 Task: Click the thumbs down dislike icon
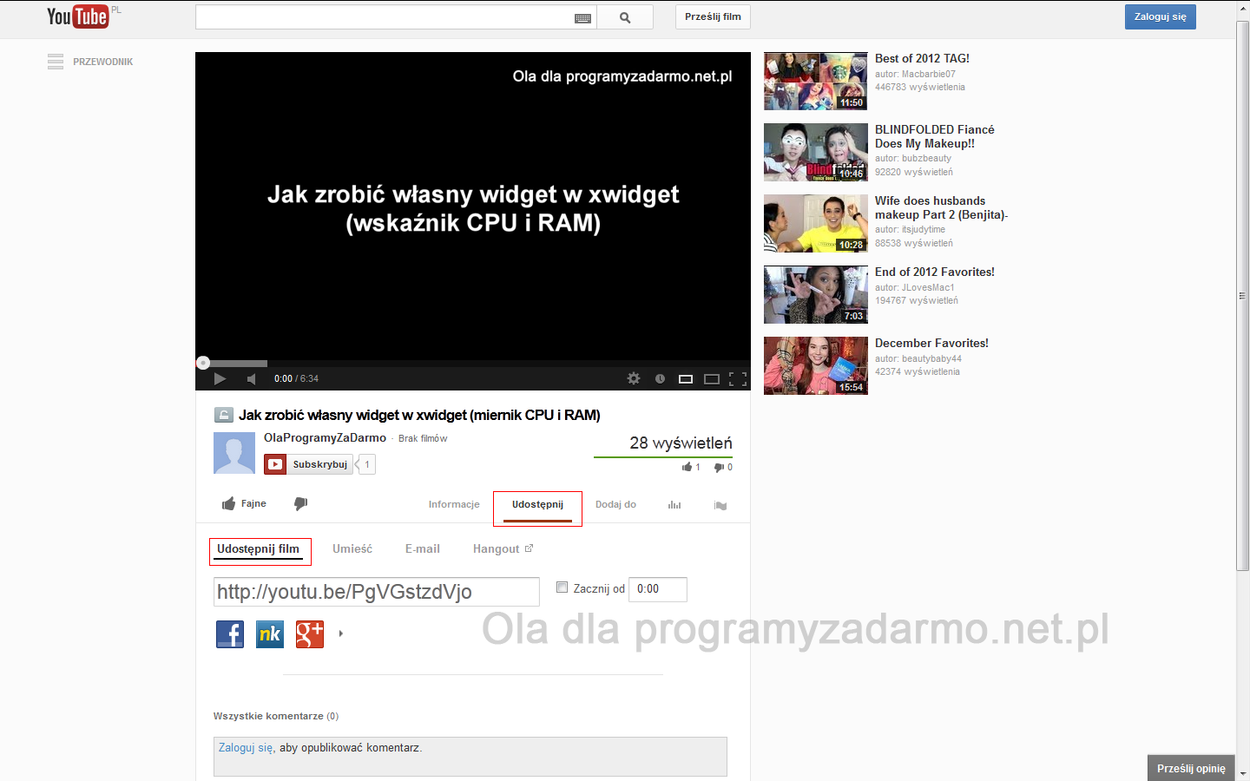300,504
